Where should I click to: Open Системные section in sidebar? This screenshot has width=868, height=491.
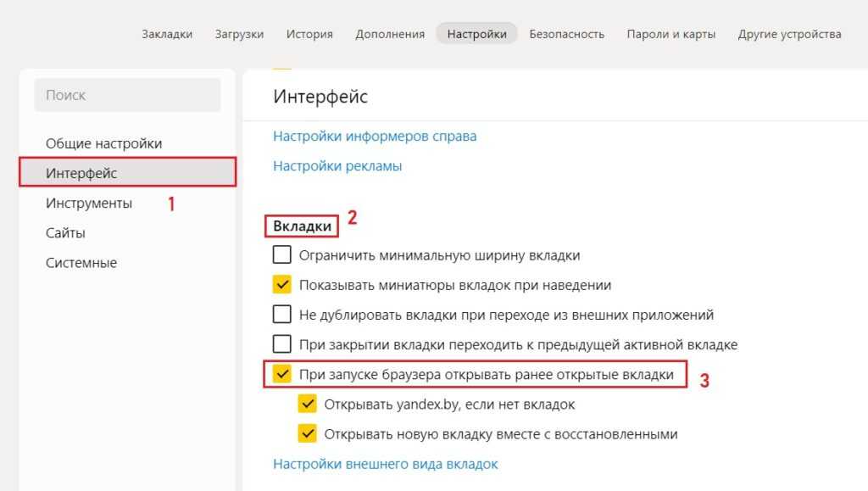point(81,263)
